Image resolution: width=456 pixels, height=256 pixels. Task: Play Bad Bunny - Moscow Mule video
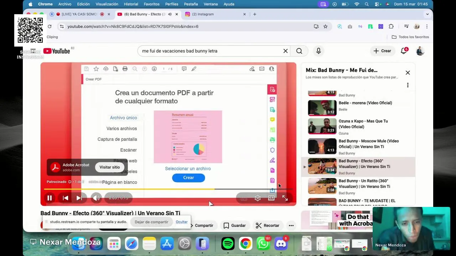(x=358, y=146)
